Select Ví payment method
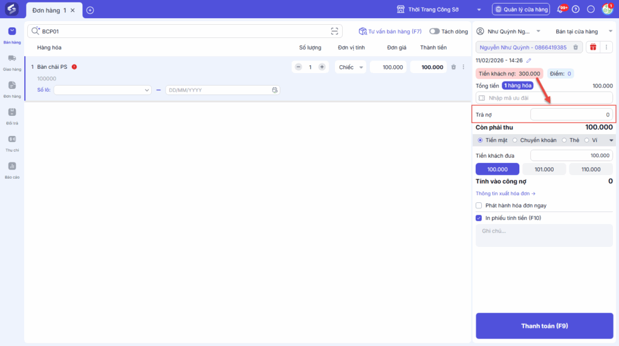 tap(586, 140)
